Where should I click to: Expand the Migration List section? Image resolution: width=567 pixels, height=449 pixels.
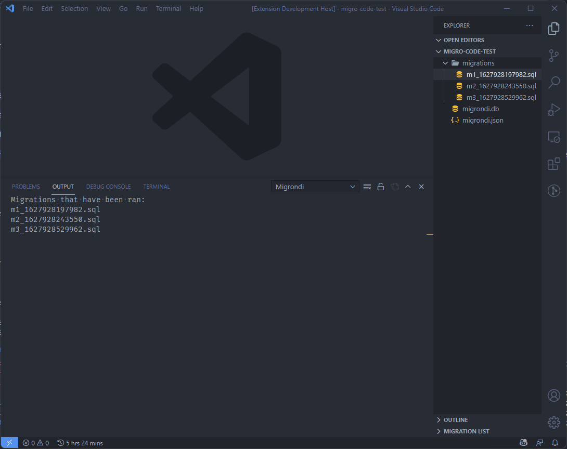pos(487,431)
